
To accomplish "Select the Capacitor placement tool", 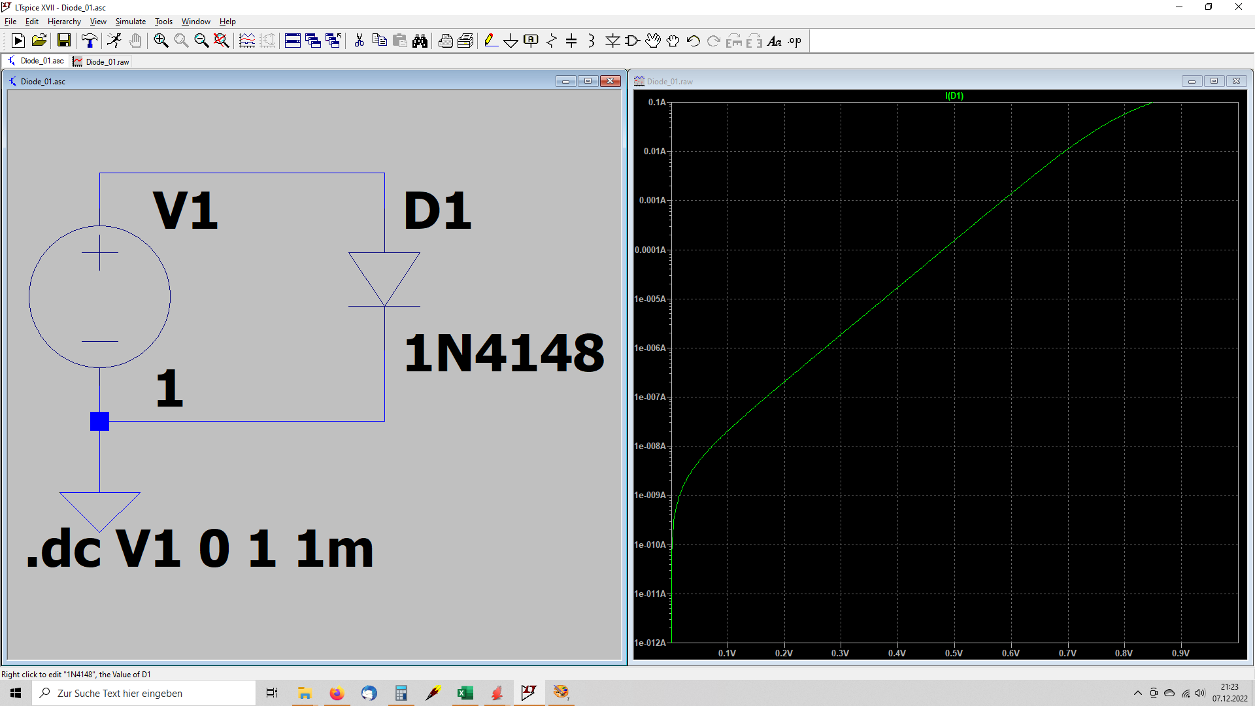I will pos(571,41).
